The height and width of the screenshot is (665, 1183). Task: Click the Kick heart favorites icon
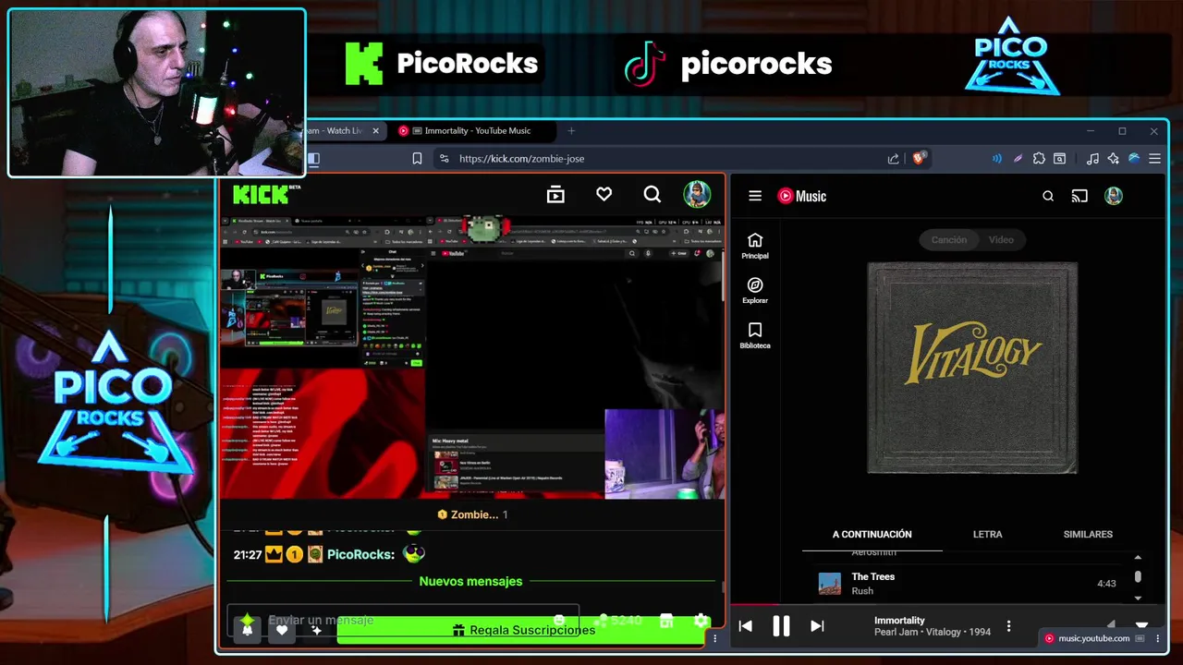[x=604, y=194]
